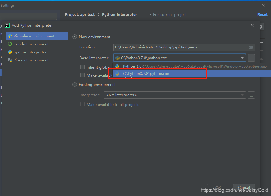Click Reset link in Settings window
The height and width of the screenshot is (196, 271).
262,15
